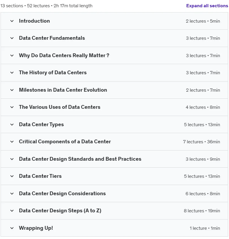Expand the Data Center Fundamentals chevron
229x239 pixels.
(x=12, y=38)
